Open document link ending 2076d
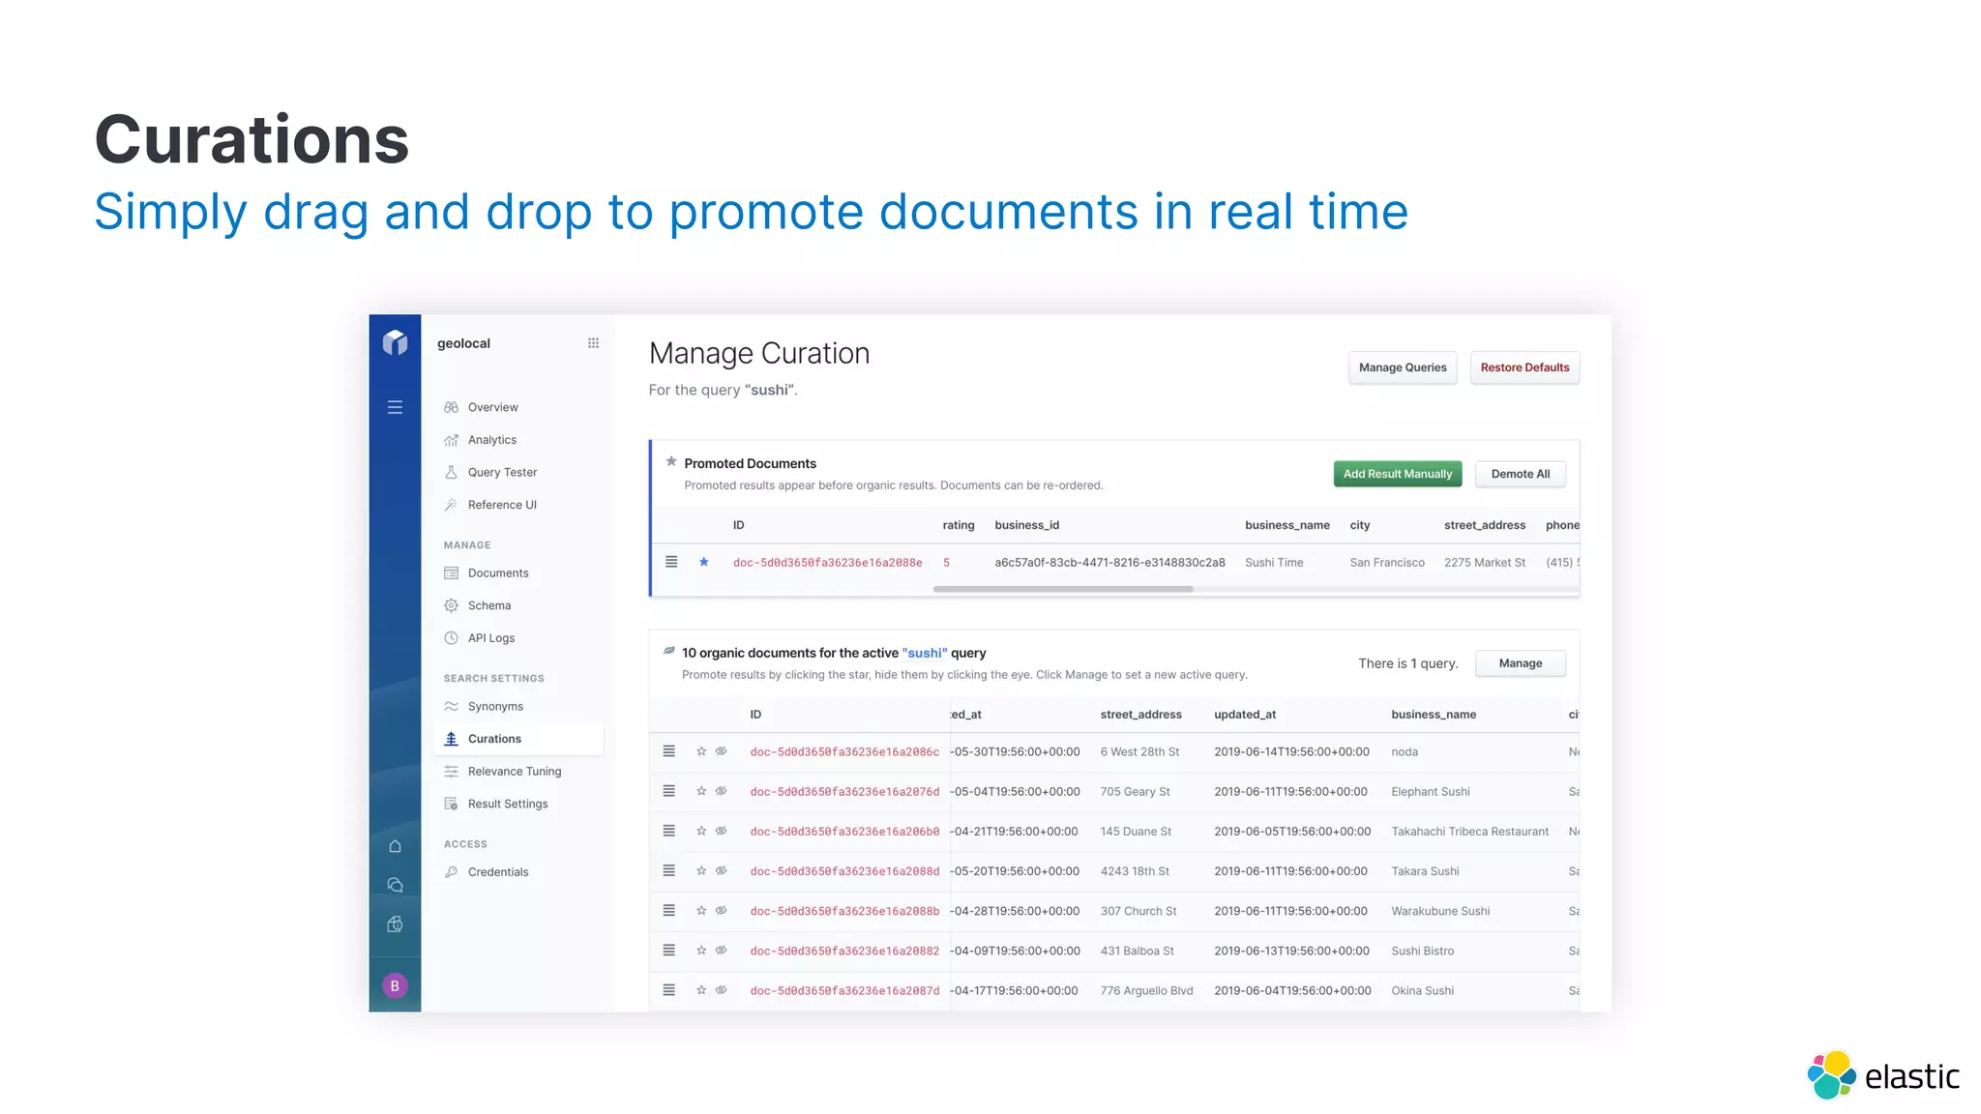Screen dimensions: 1981x1114 (844, 791)
